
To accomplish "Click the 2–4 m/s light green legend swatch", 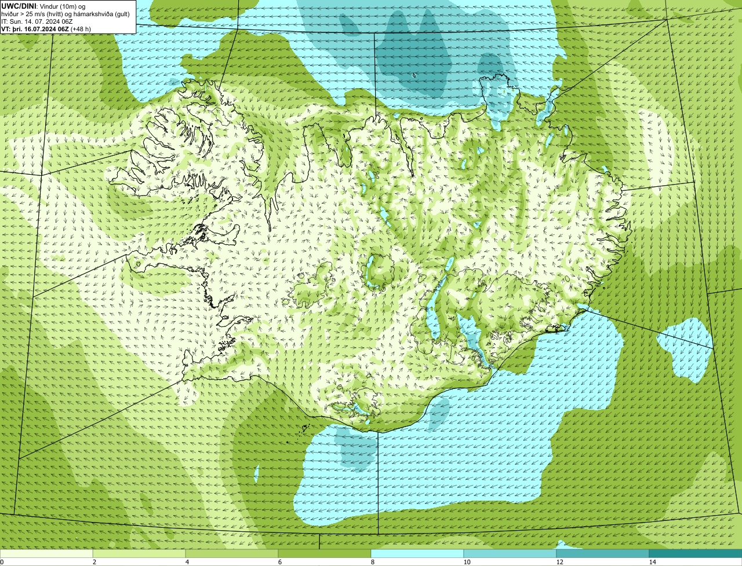I will click(139, 553).
